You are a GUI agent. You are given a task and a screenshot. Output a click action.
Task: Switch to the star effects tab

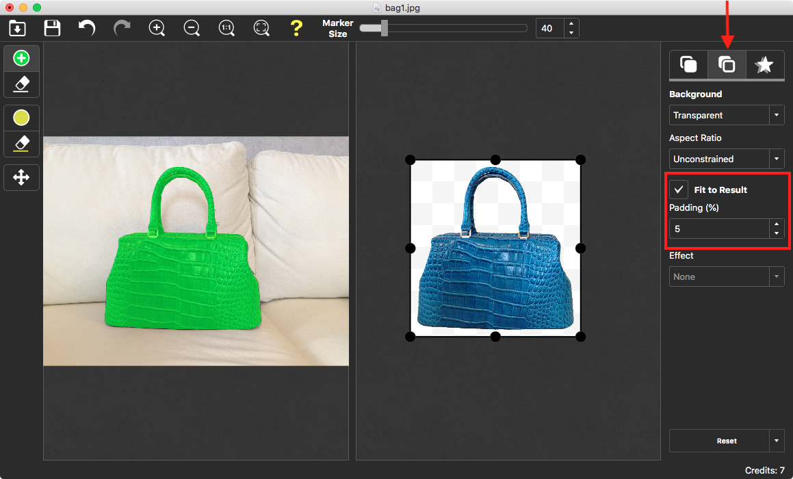(x=764, y=65)
